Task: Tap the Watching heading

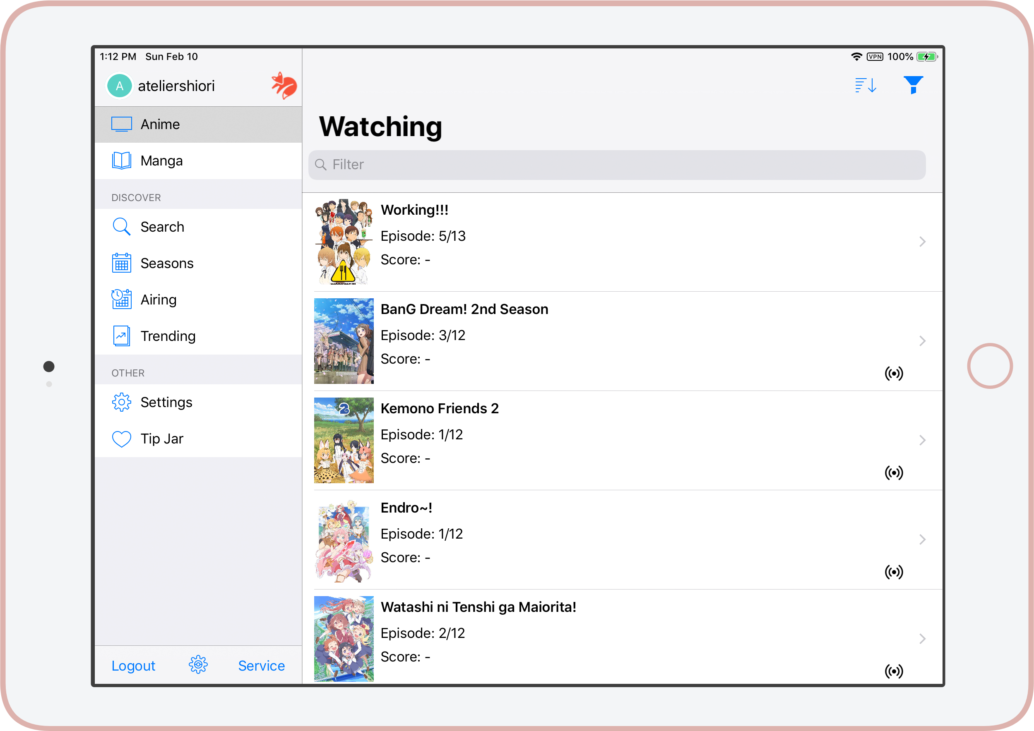Action: point(380,127)
